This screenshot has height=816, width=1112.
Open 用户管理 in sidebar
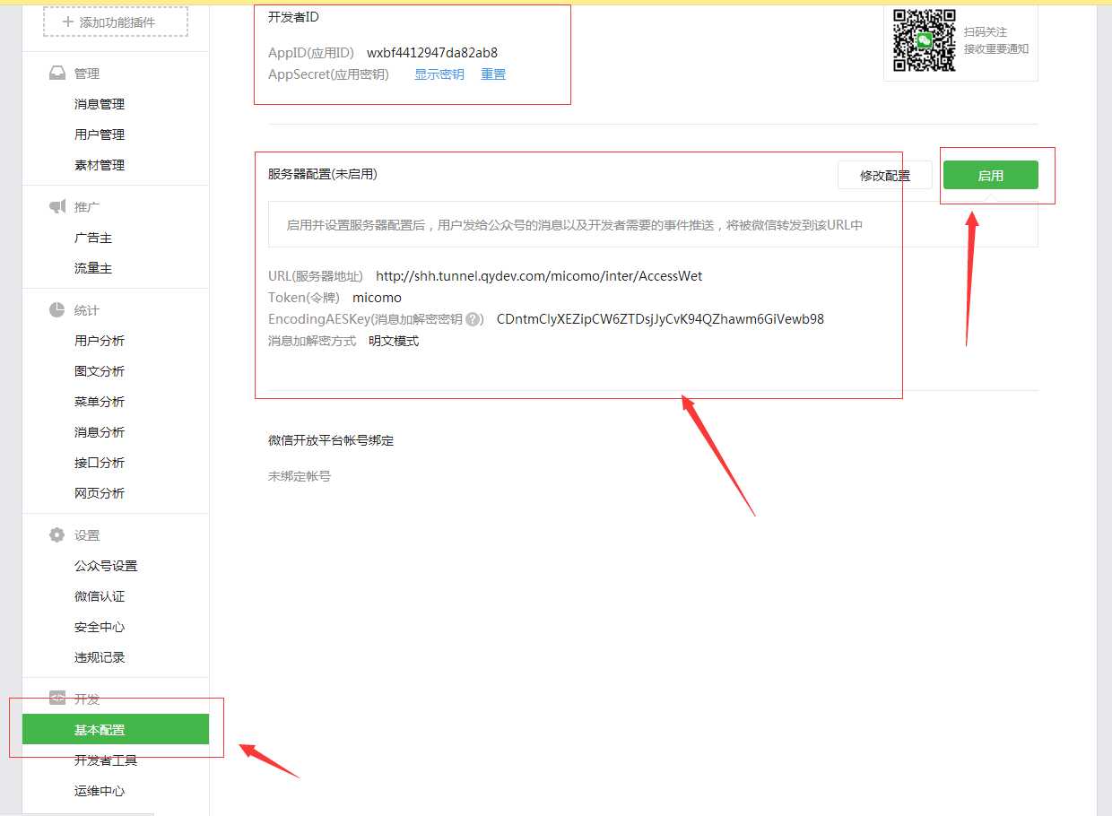pos(100,135)
